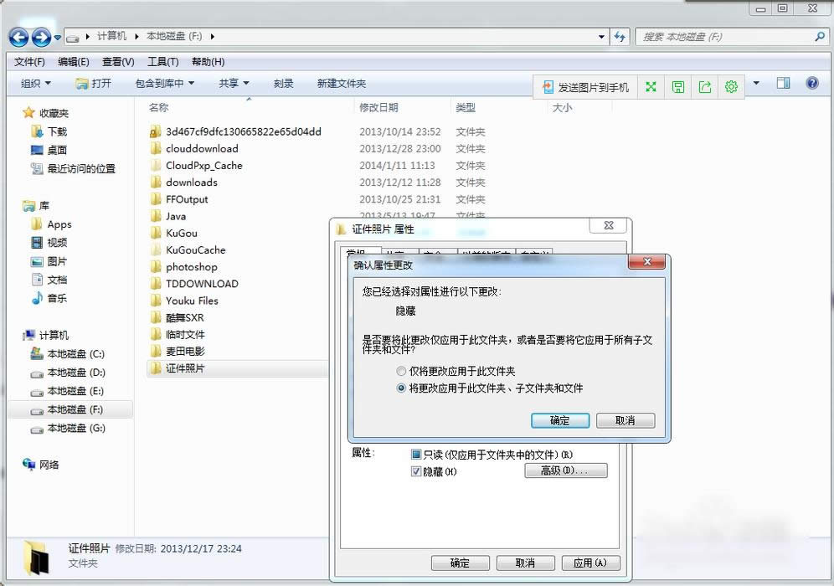The width and height of the screenshot is (834, 586).
Task: Open the 文件(F) menu
Action: click(29, 62)
